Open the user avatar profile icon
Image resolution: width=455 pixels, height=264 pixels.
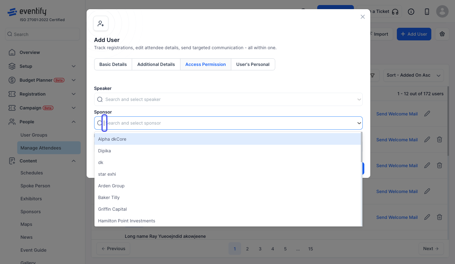pos(442,12)
